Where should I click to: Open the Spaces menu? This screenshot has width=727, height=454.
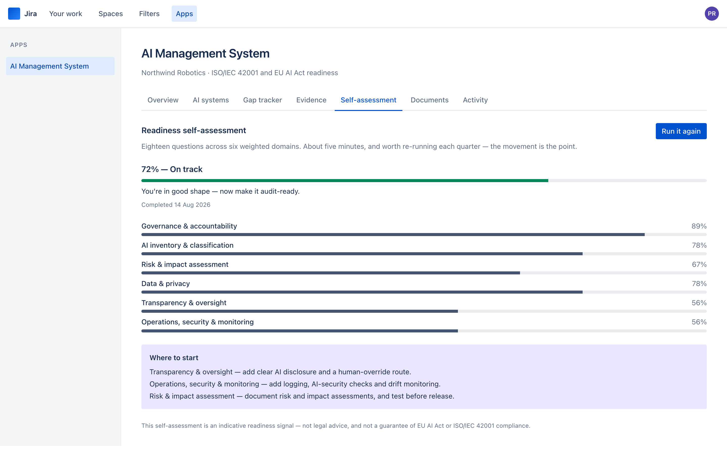[111, 14]
